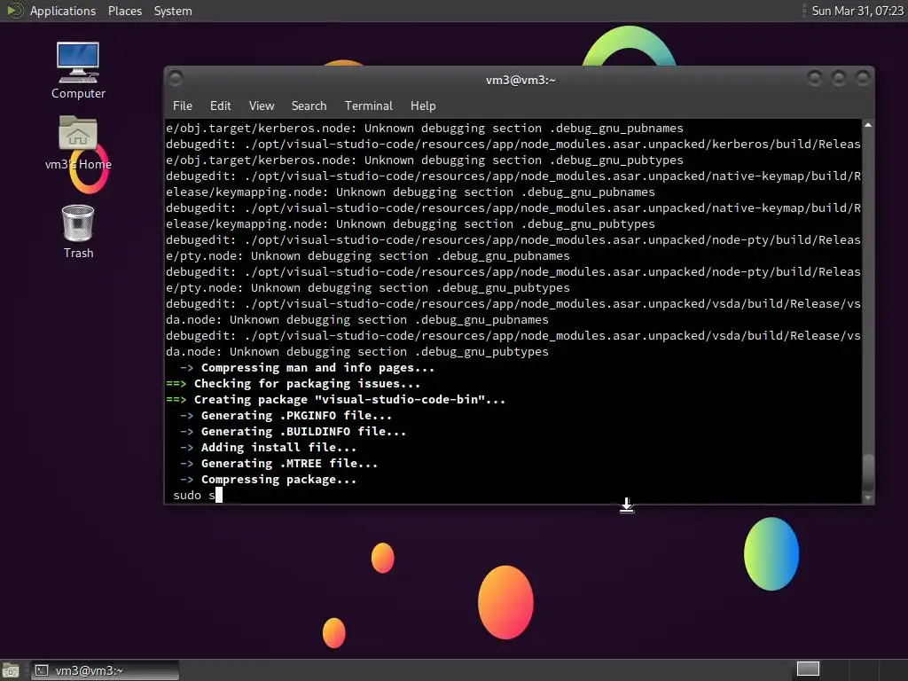Open the Edit menu in terminal
The height and width of the screenshot is (681, 908).
[x=220, y=106]
